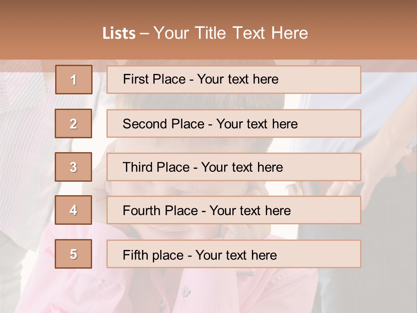Click the words 'Third Place'

pos(156,167)
